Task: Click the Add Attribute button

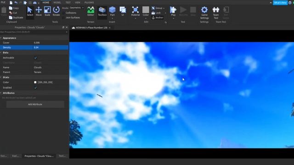Action: 35,104
